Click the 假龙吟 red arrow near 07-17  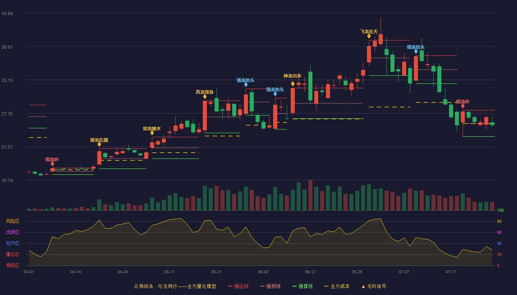point(463,106)
